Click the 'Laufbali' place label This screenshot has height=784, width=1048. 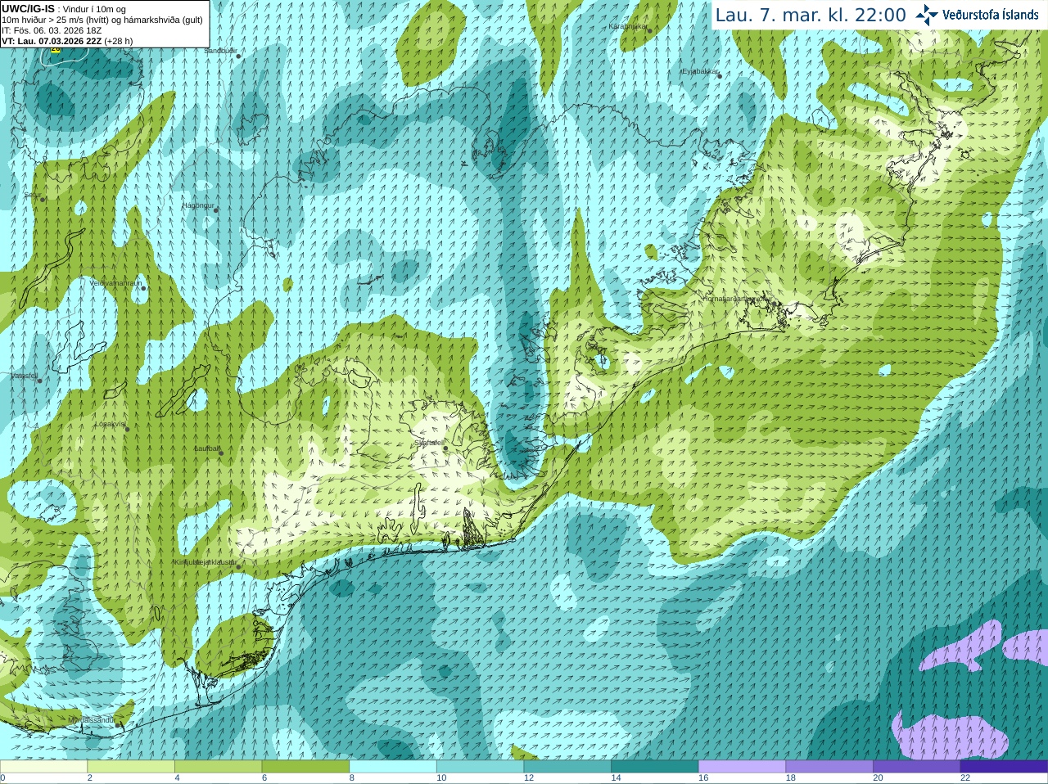click(207, 448)
